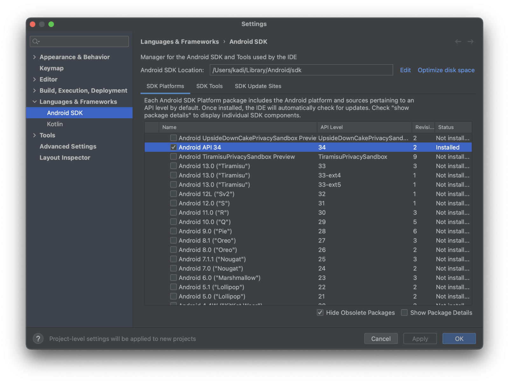509x384 pixels.
Task: Disable Hide Obsolete Packages
Action: tap(320, 313)
